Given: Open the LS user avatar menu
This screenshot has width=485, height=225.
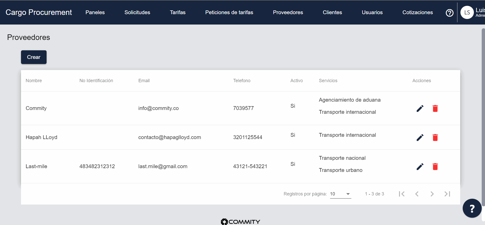Looking at the screenshot, I should [x=467, y=12].
